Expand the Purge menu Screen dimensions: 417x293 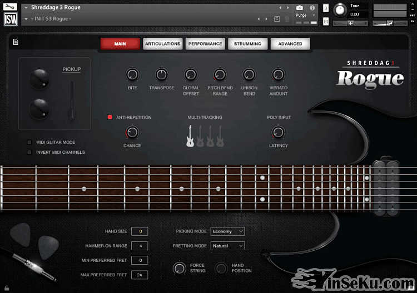pos(304,16)
